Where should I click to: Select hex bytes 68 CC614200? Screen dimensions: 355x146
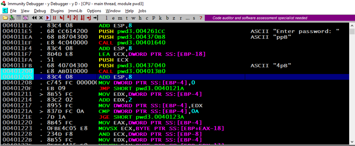tap(67, 31)
